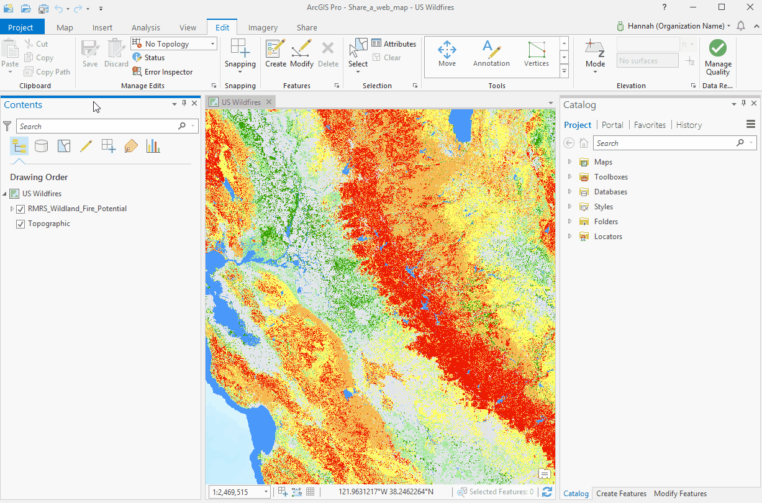Clear the current selection

391,57
